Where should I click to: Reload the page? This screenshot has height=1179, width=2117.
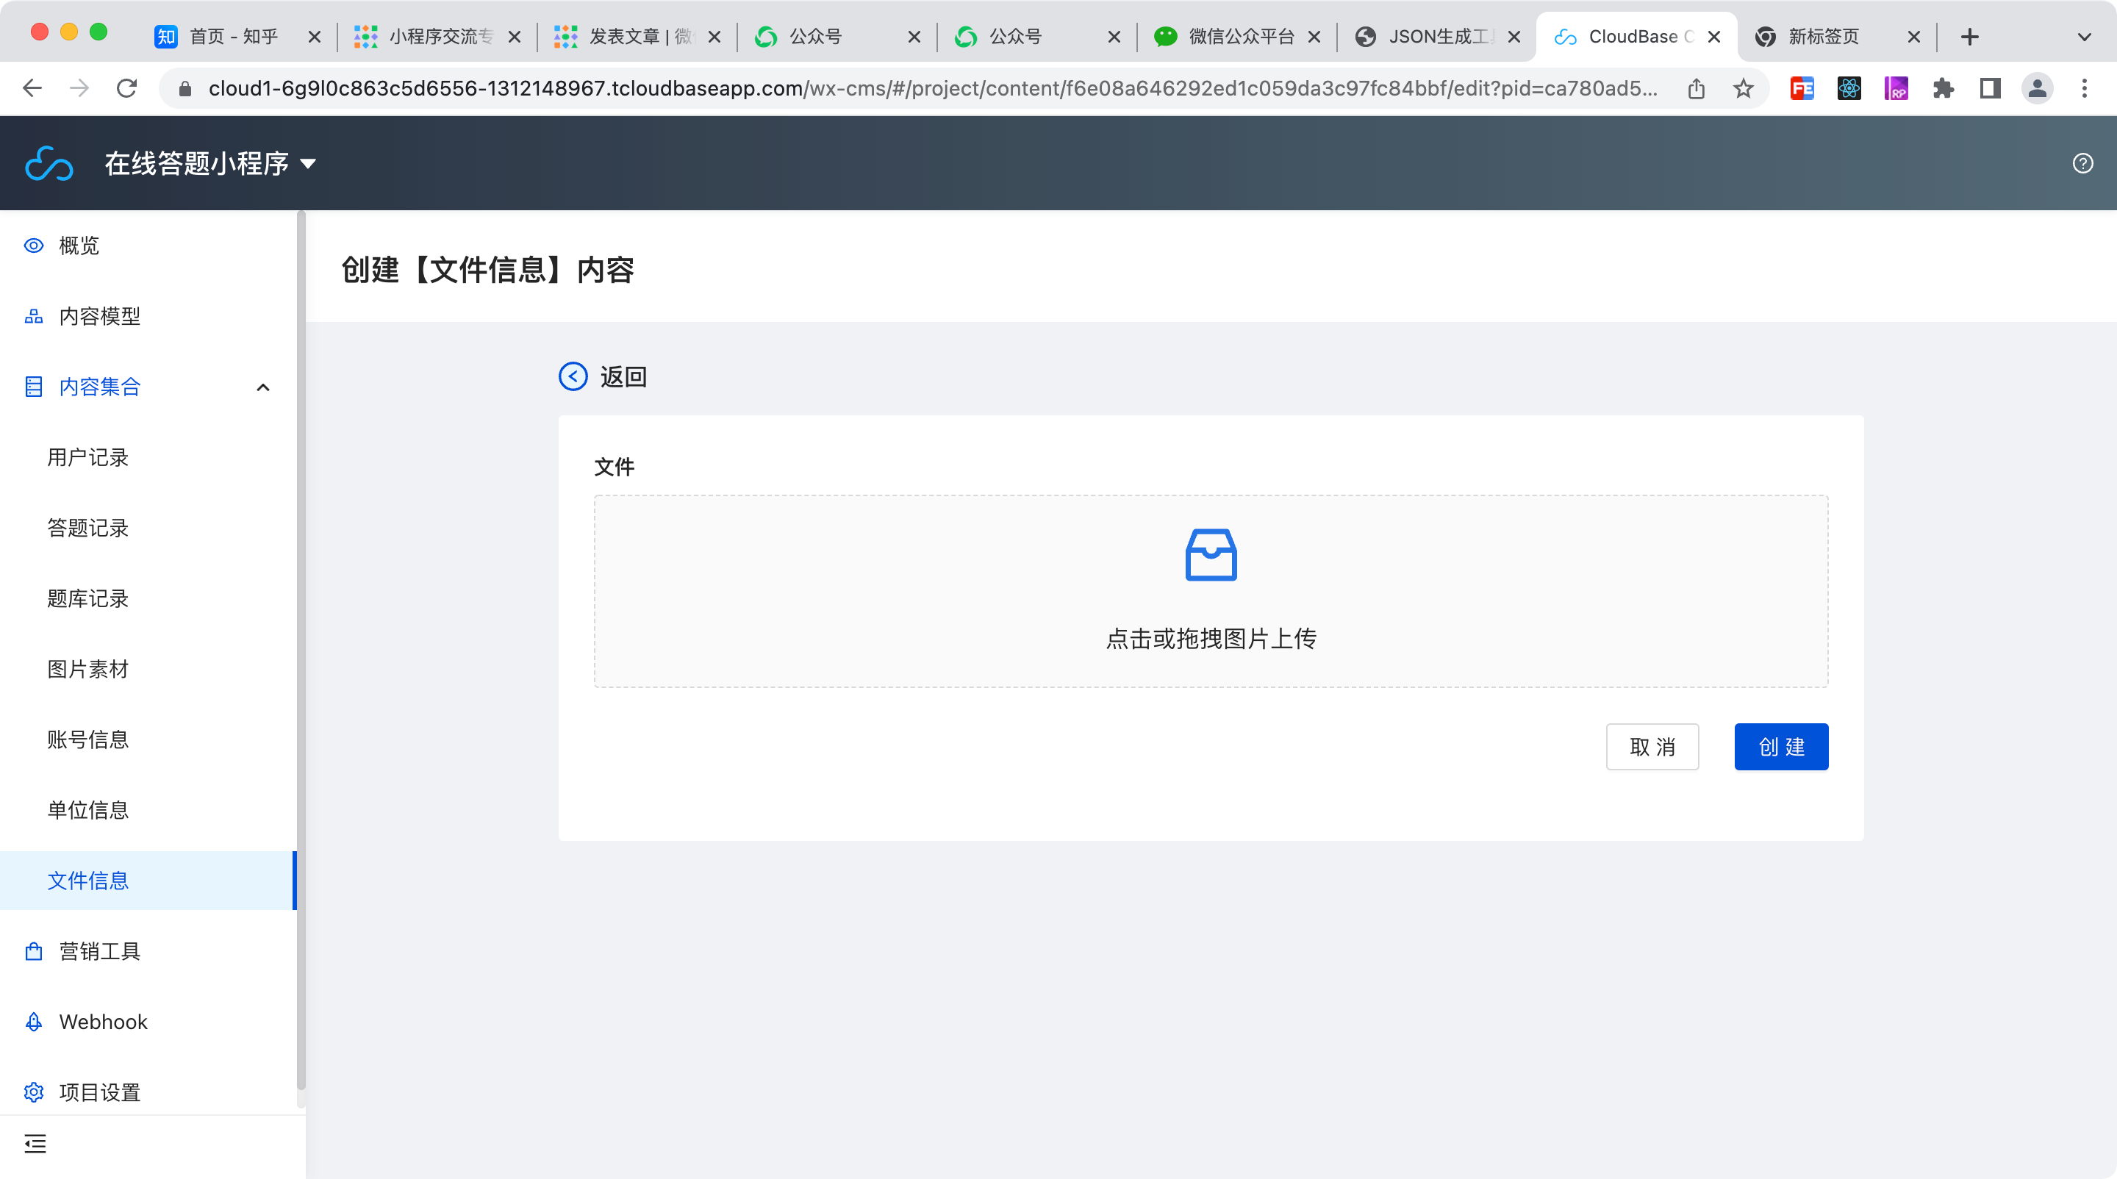[x=126, y=88]
